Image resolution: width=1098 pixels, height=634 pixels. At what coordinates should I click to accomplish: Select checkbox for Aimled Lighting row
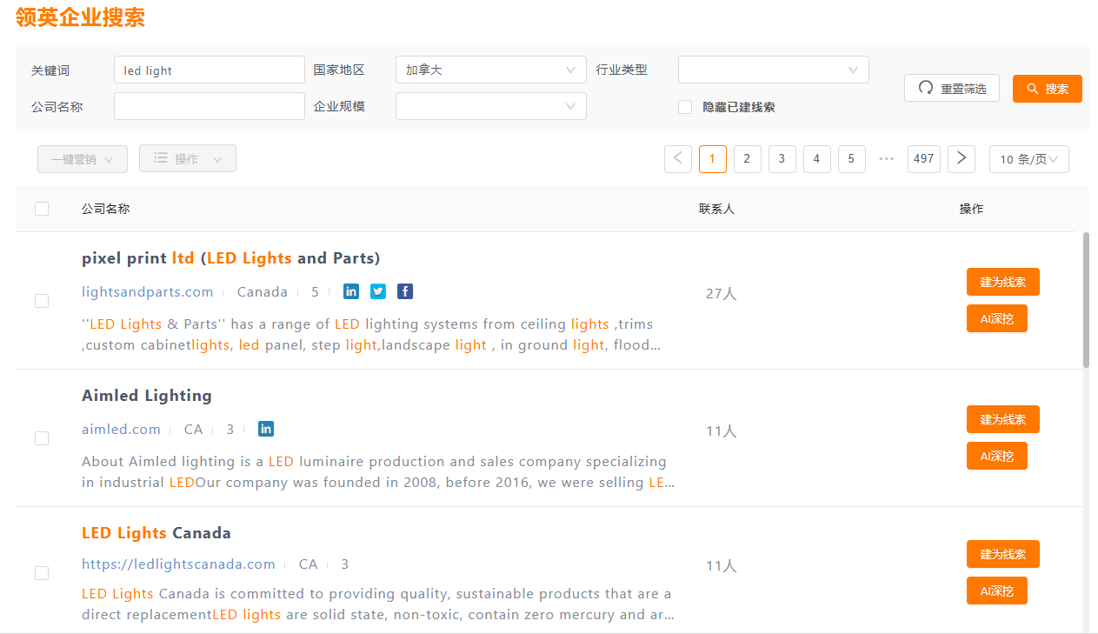point(42,438)
